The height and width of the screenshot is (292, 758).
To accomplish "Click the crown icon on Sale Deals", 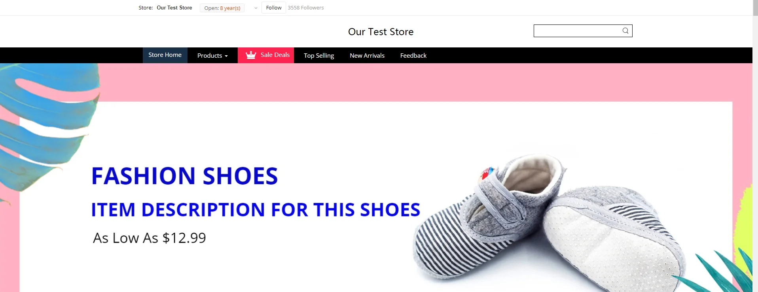I will click(x=251, y=55).
